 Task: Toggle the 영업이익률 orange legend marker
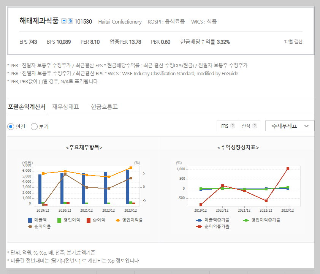pyautogui.click(x=118, y=220)
